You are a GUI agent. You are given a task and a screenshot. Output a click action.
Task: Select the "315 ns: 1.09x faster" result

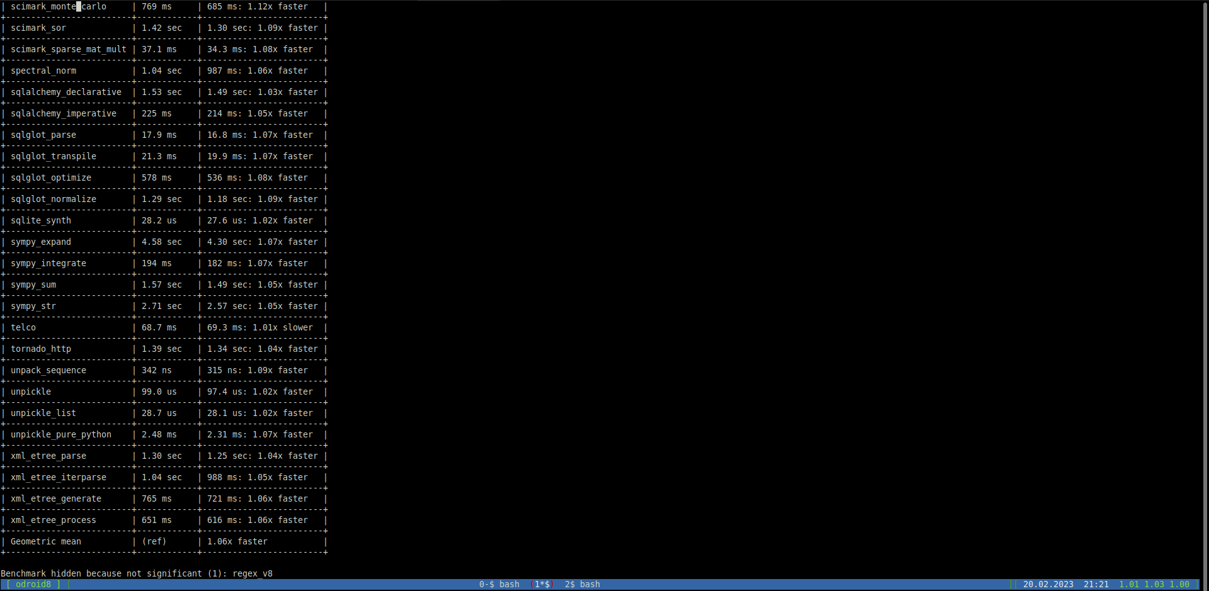(x=258, y=371)
